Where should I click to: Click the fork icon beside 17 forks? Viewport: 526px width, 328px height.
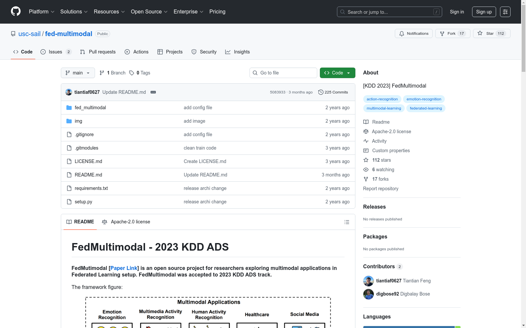pos(366,179)
